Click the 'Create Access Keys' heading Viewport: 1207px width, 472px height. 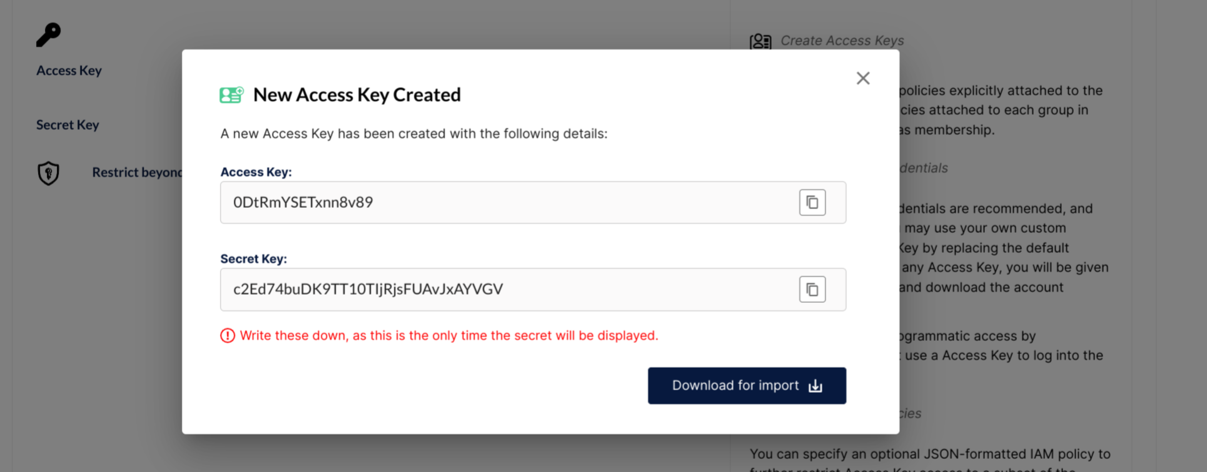842,41
